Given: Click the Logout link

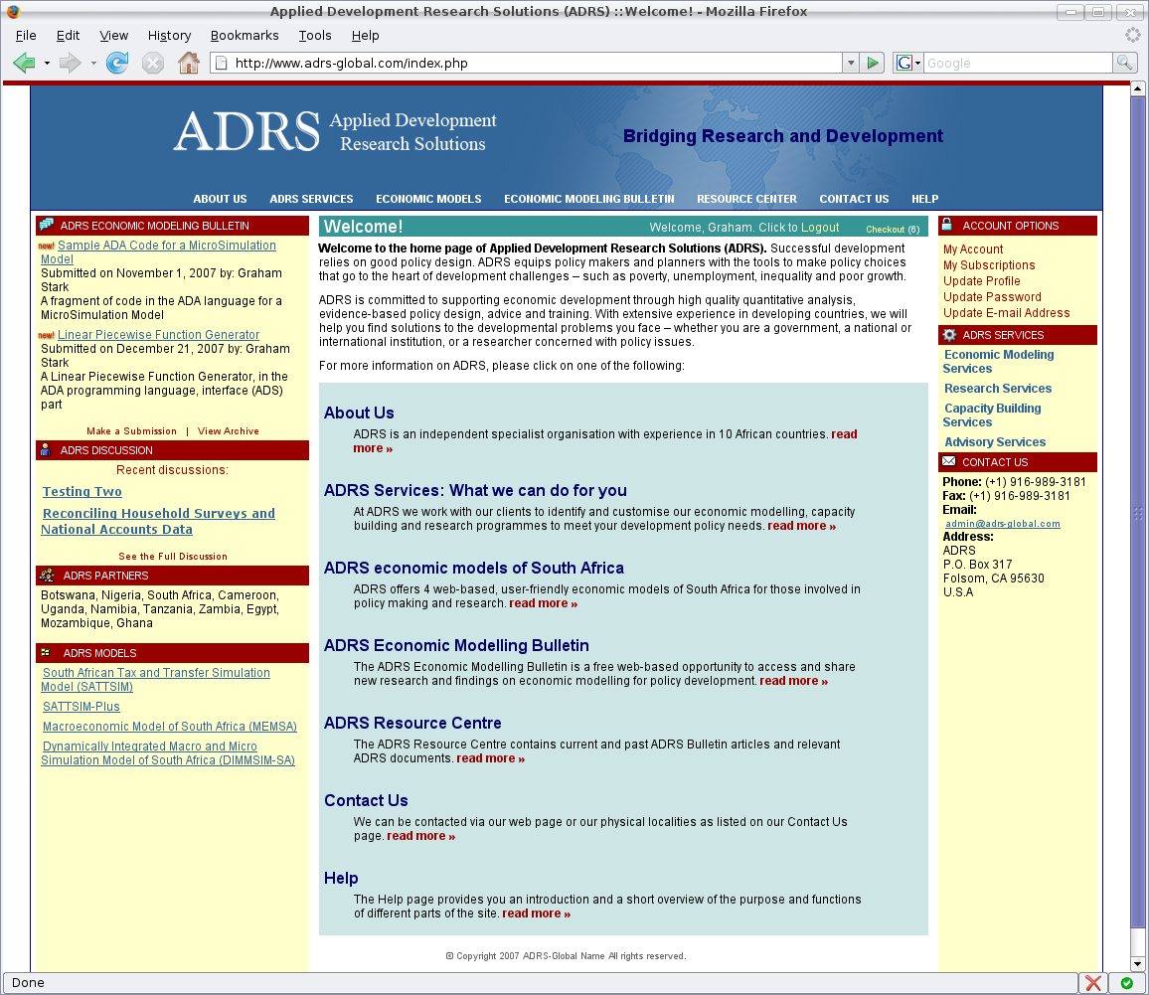Looking at the screenshot, I should click(x=820, y=228).
